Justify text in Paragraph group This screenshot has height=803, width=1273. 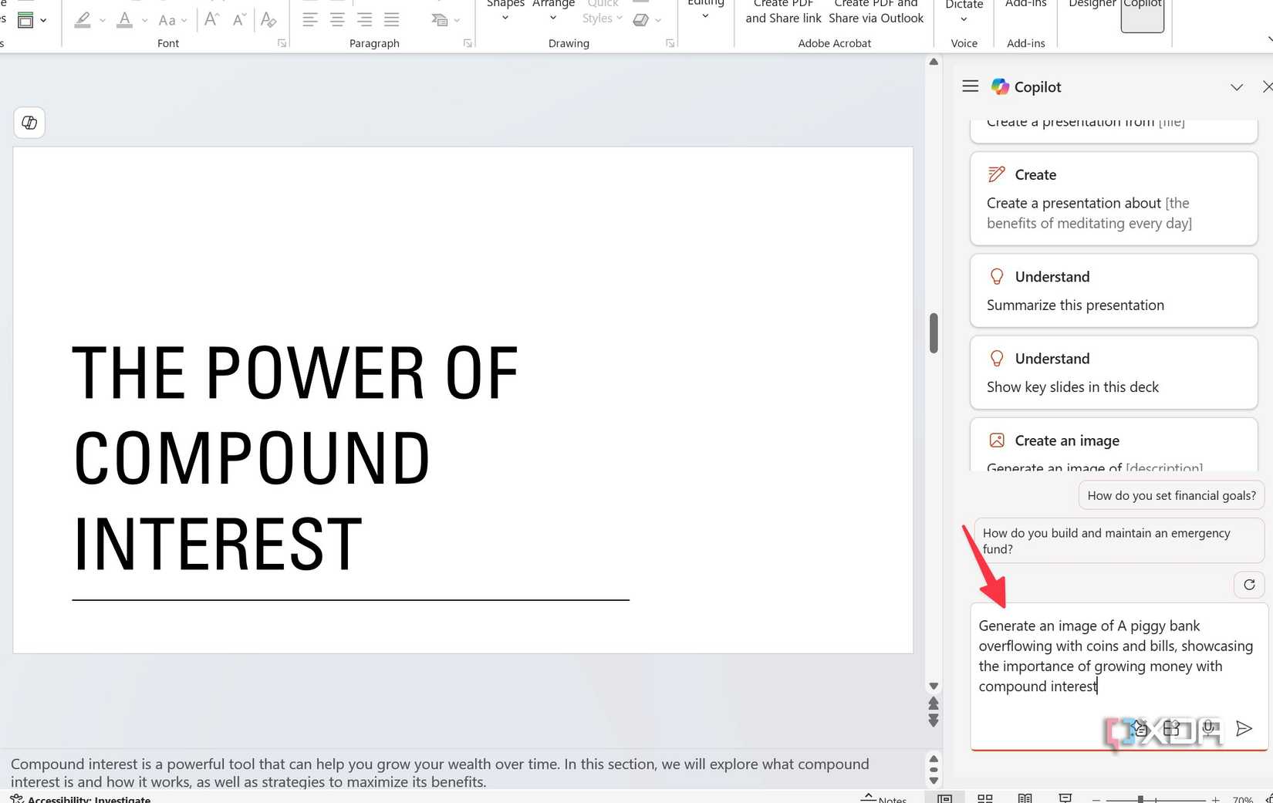click(x=392, y=20)
